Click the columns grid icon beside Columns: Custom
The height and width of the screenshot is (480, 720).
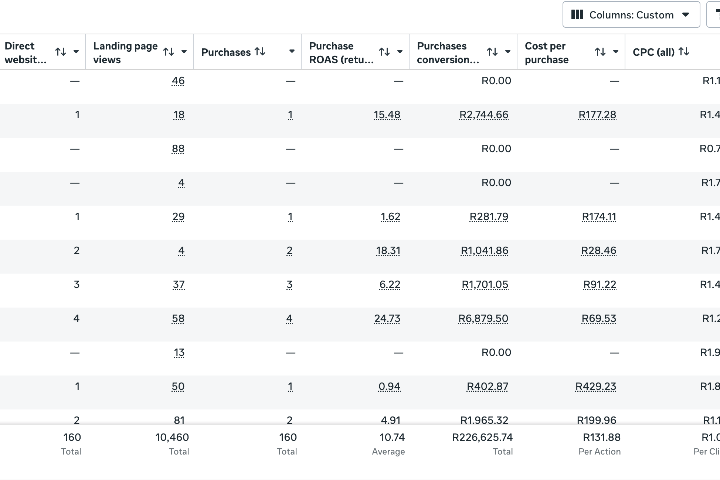(x=577, y=15)
